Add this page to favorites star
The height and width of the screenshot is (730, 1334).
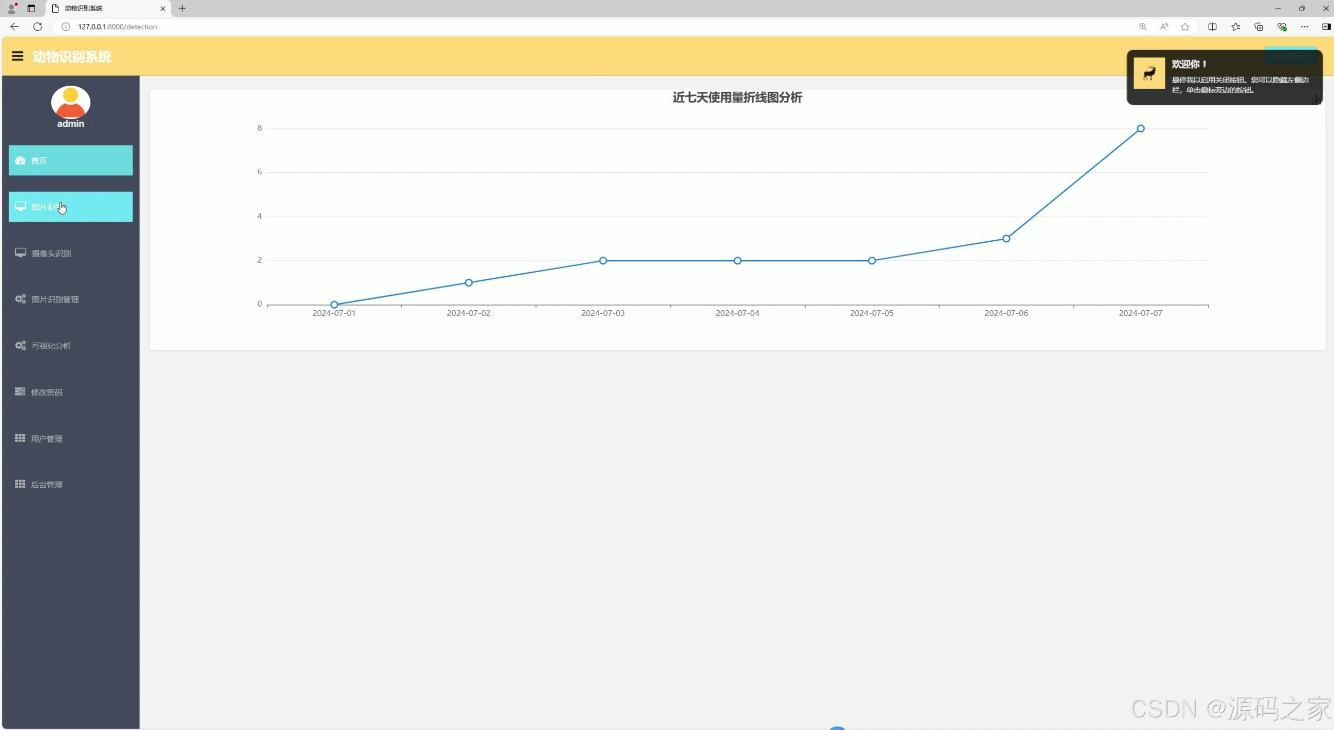tap(1185, 26)
